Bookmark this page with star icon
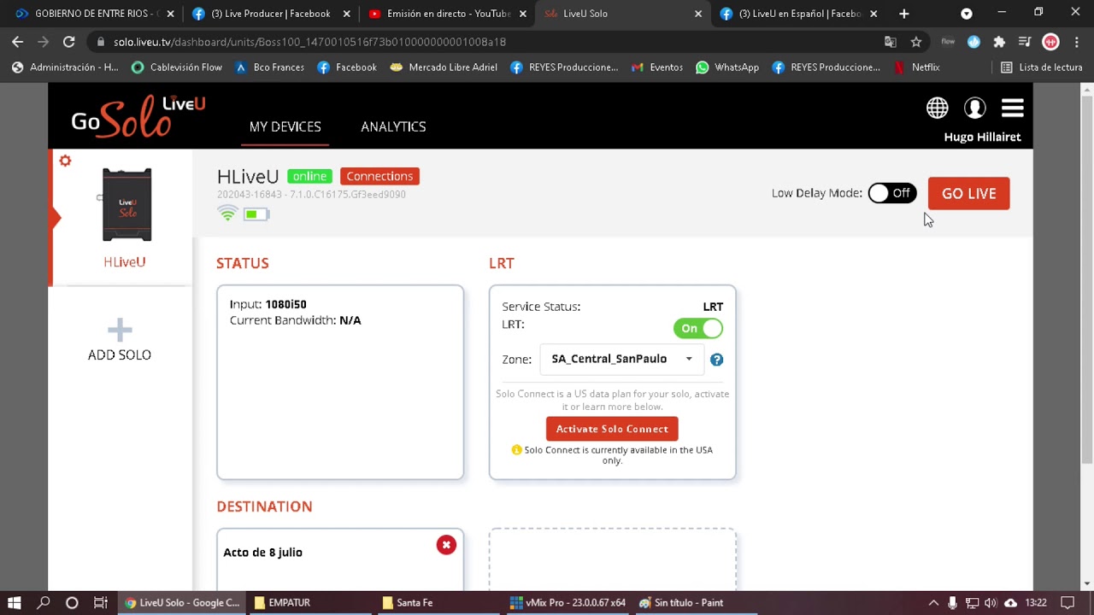 (916, 41)
